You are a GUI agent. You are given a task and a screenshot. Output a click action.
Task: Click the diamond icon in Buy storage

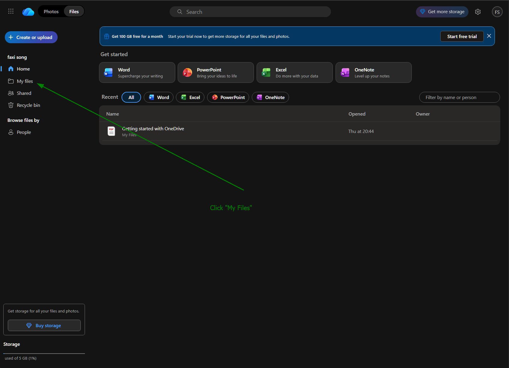pyautogui.click(x=29, y=325)
